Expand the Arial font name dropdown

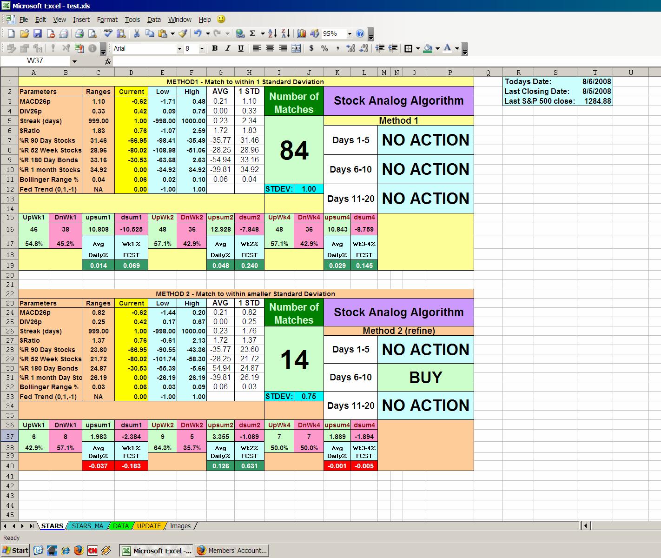tap(179, 48)
